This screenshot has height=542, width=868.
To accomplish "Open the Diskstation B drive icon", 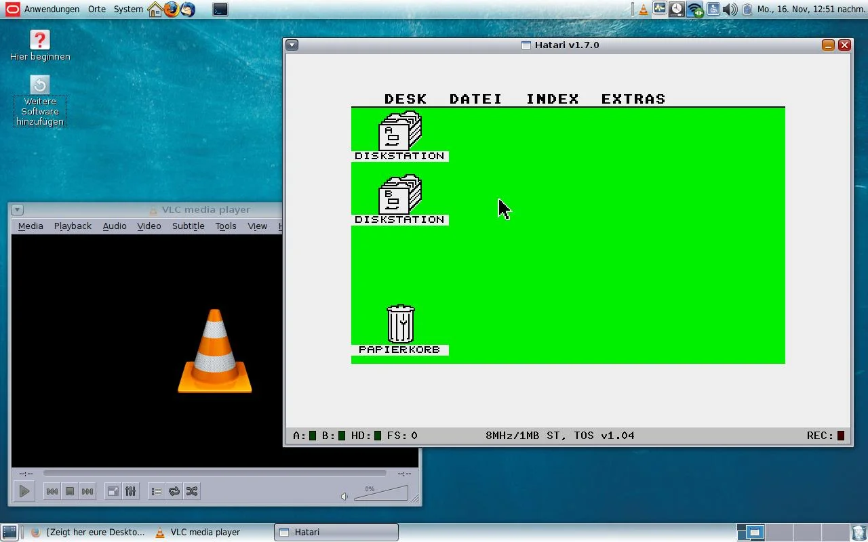I will [x=400, y=194].
